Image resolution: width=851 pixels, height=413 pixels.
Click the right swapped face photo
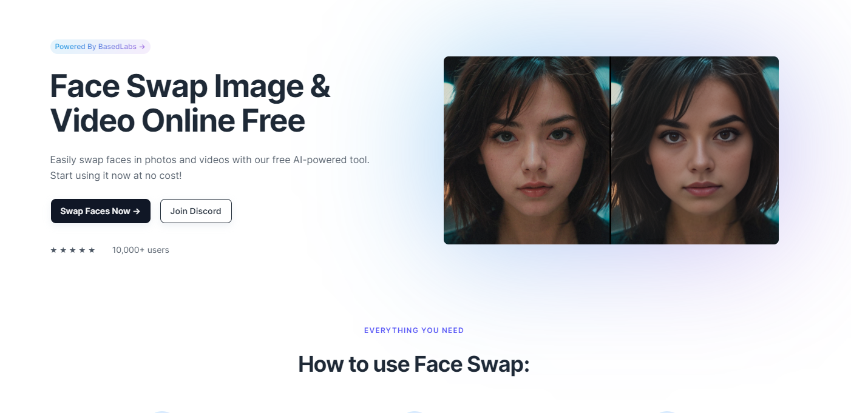click(x=695, y=150)
